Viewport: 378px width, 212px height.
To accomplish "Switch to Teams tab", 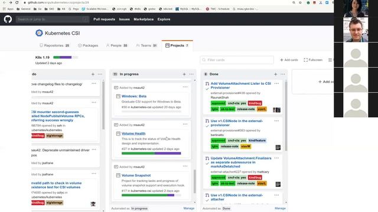I will [x=146, y=45].
